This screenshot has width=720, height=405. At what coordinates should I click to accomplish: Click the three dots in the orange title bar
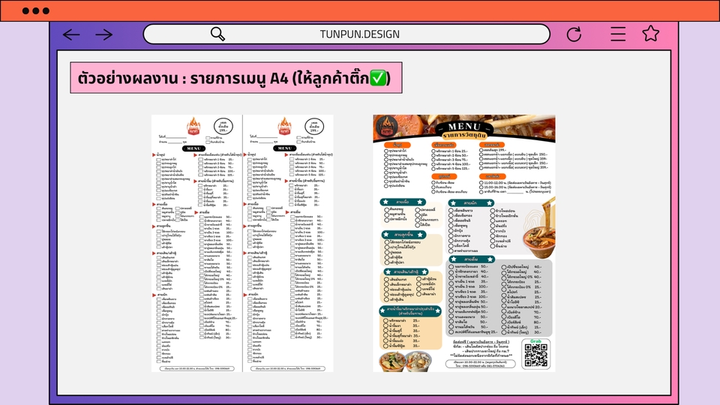36,10
